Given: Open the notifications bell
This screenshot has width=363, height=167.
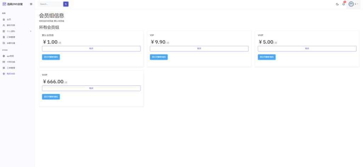Looking at the screenshot, I should (x=343, y=4).
